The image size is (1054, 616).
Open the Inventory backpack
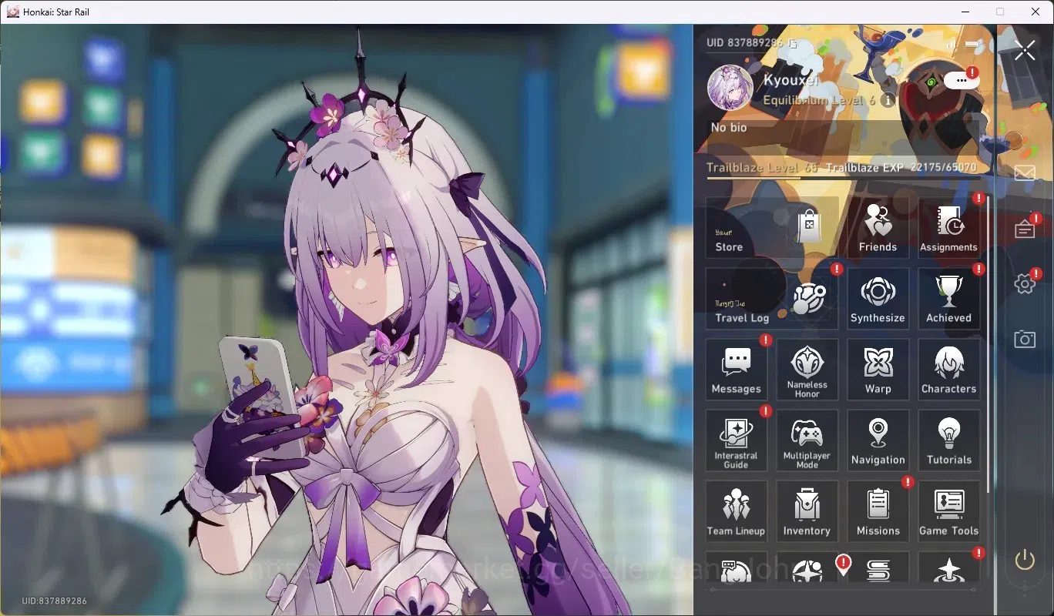pos(807,511)
